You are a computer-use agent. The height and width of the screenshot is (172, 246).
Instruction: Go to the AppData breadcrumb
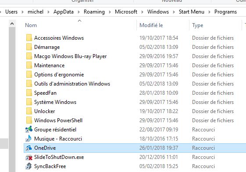pyautogui.click(x=64, y=12)
